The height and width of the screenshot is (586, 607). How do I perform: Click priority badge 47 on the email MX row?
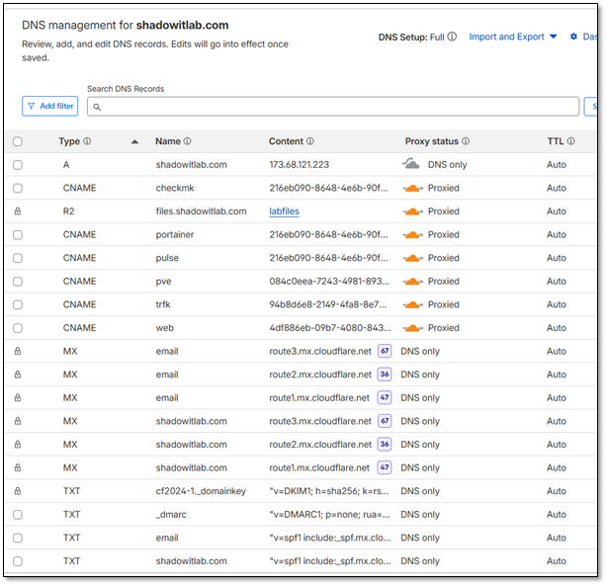tap(385, 397)
